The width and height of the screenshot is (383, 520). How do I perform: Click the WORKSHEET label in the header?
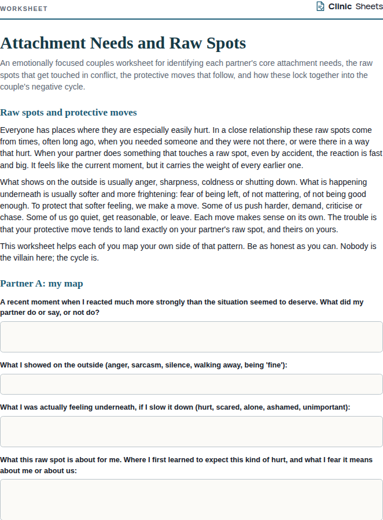24,9
